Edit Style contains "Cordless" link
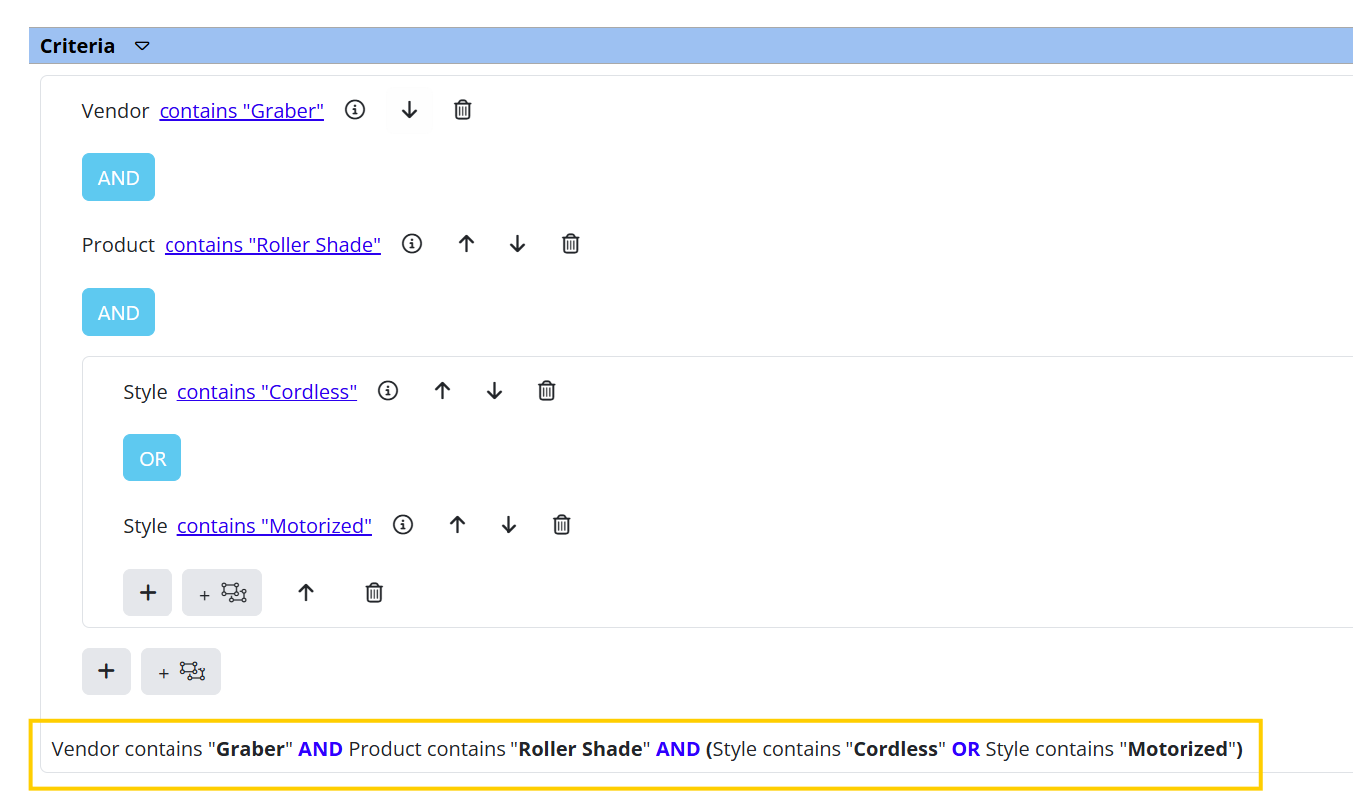The height and width of the screenshot is (802, 1353). pyautogui.click(x=267, y=392)
